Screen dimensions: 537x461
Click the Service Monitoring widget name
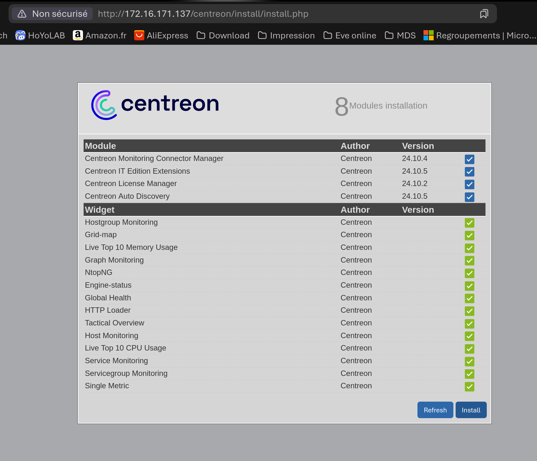(116, 361)
